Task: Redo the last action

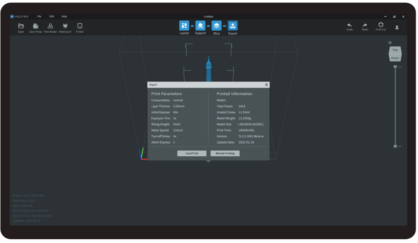Action: [365, 25]
